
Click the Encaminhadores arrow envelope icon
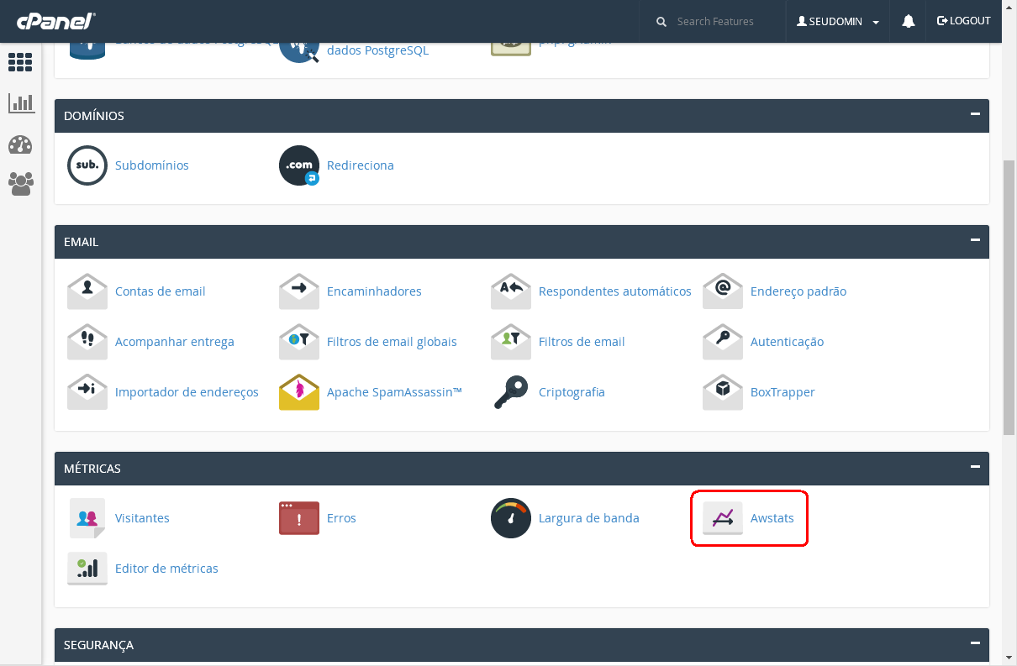tap(299, 291)
